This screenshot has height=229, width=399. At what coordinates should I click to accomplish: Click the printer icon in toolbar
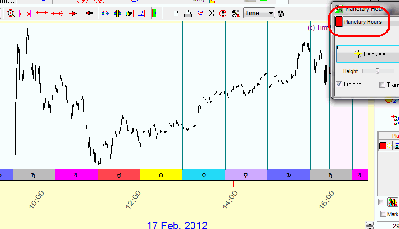click(188, 13)
